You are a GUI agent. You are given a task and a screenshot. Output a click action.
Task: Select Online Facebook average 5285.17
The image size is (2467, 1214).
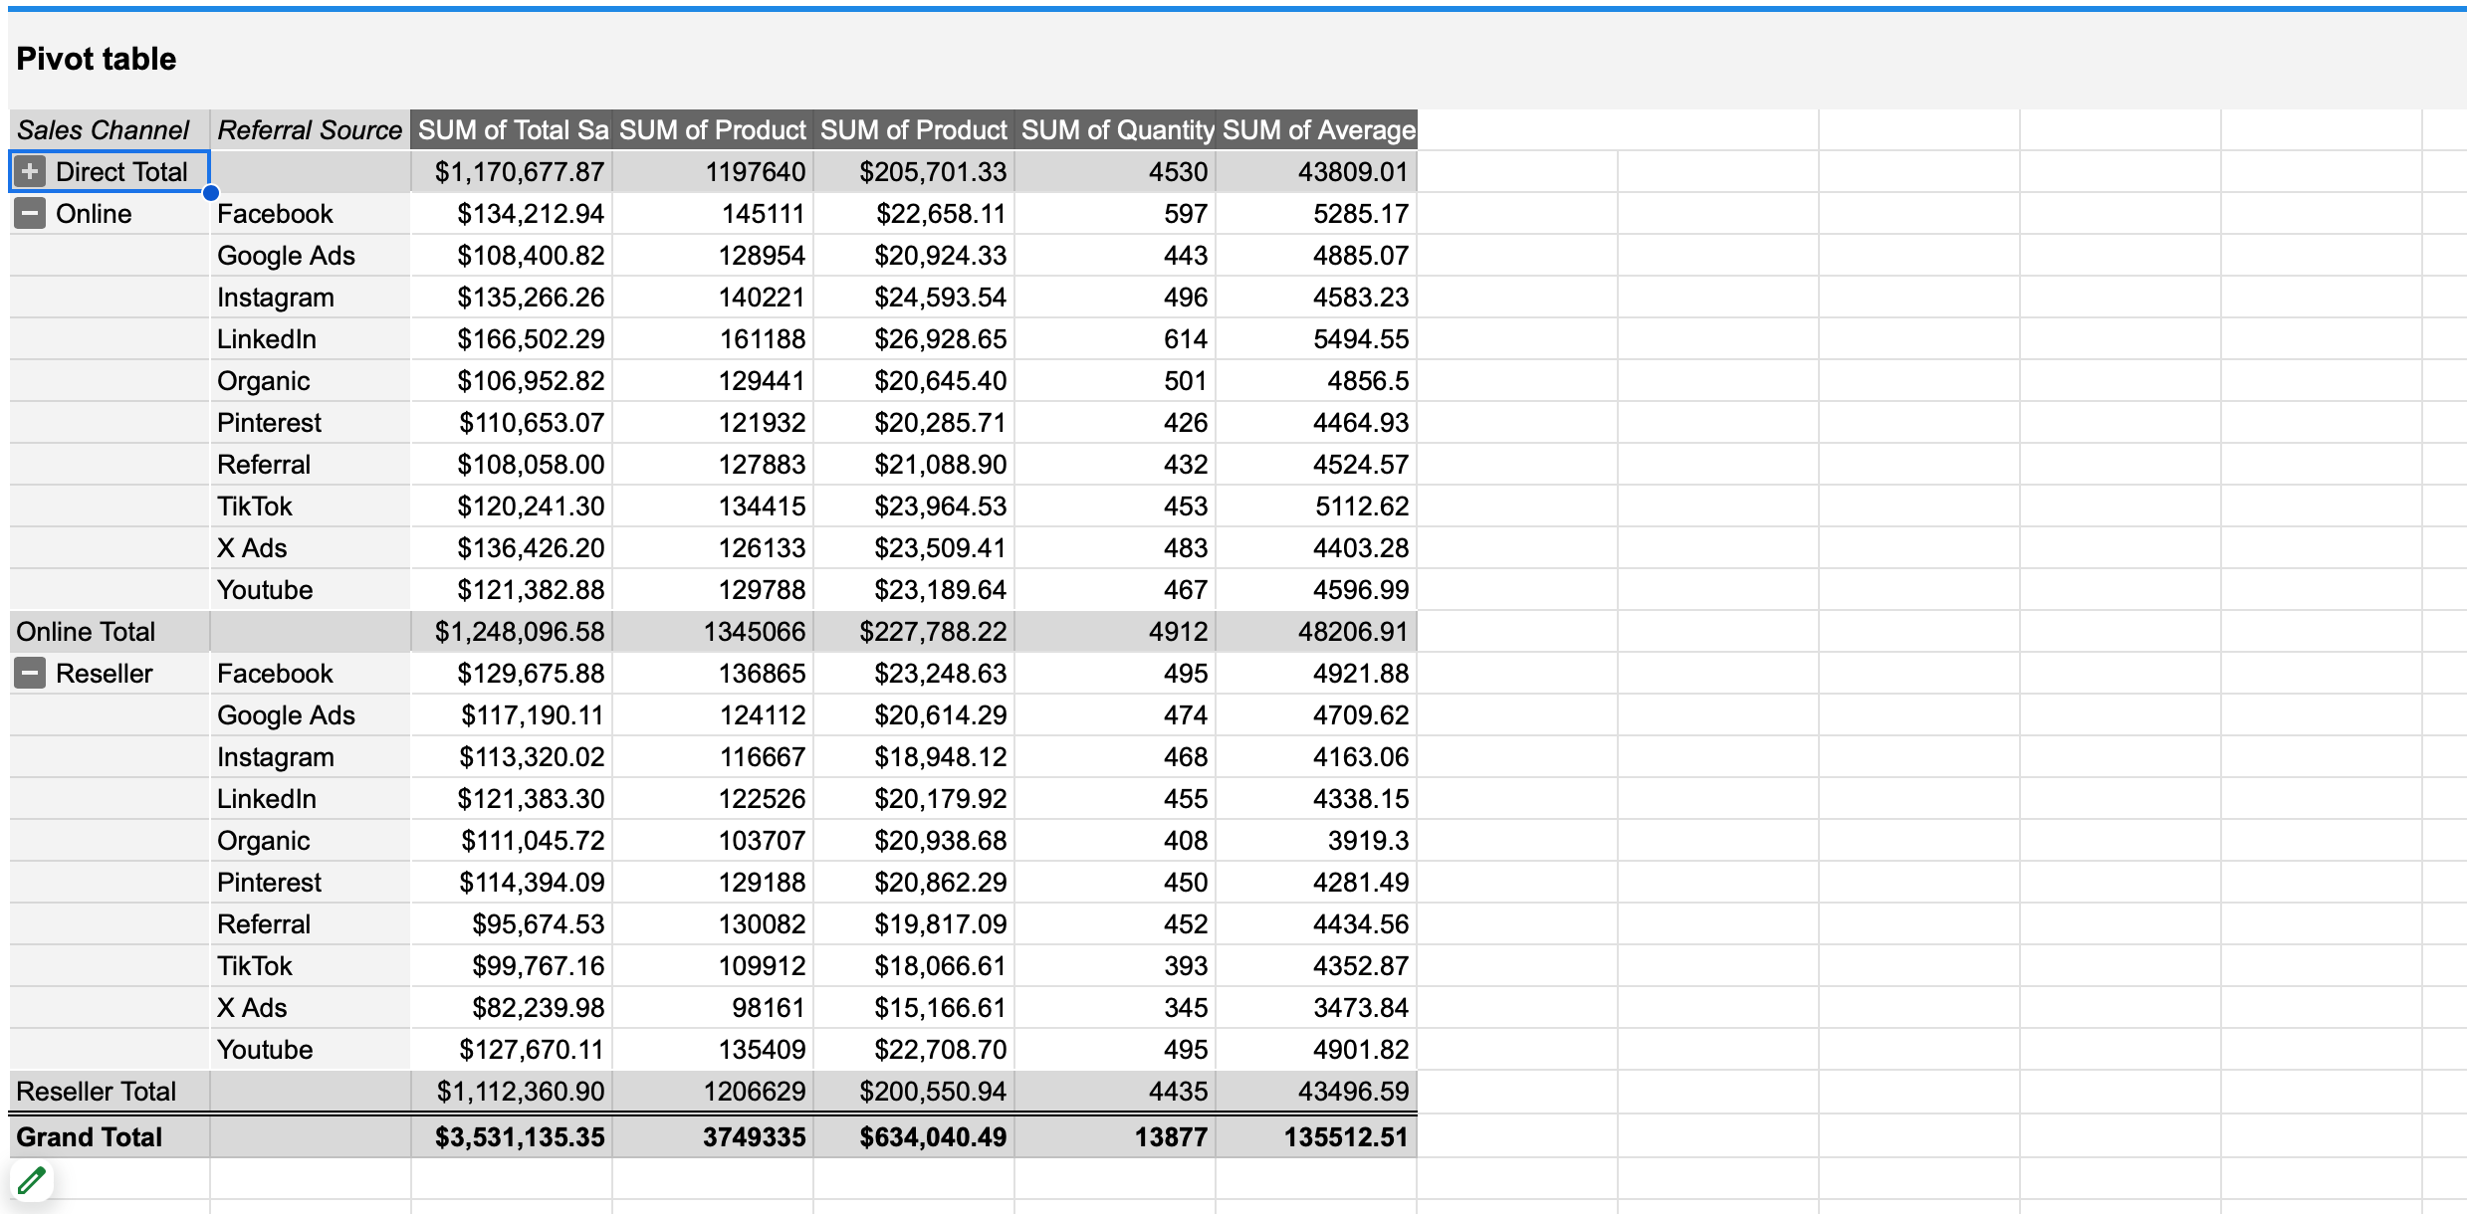1316,214
